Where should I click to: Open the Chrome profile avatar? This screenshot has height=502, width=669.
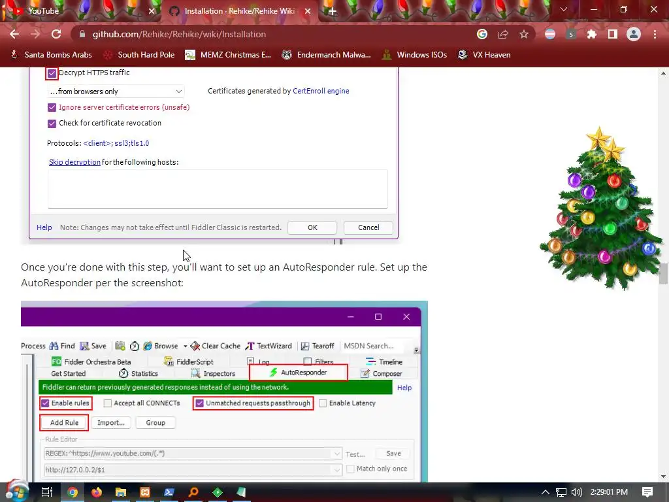click(x=634, y=34)
